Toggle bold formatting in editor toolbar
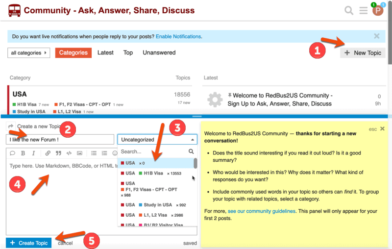 tap(23, 153)
